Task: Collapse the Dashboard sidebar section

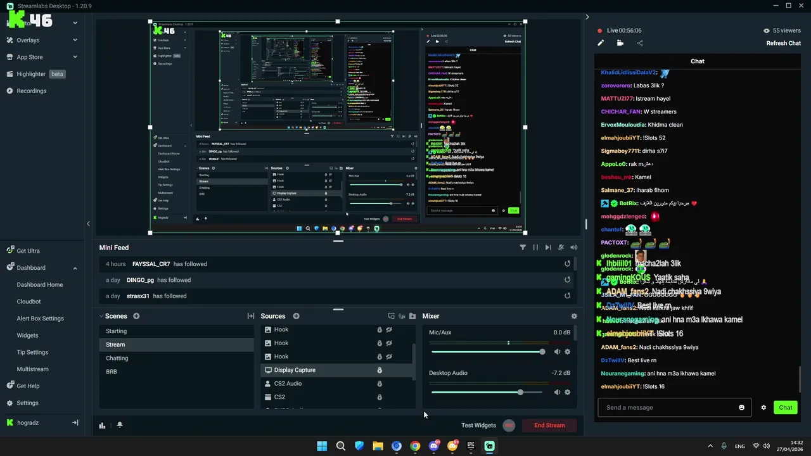Action: pos(75,268)
